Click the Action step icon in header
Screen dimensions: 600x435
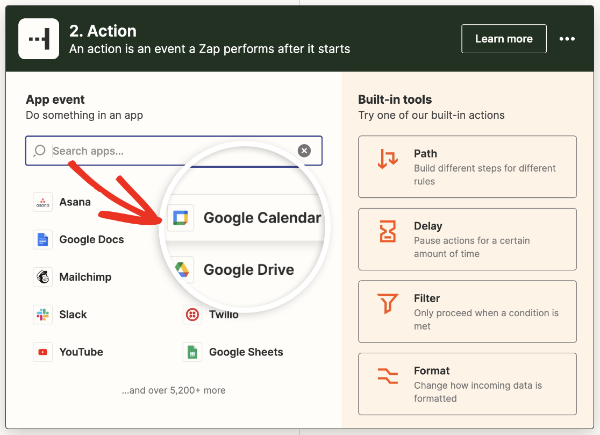(39, 39)
